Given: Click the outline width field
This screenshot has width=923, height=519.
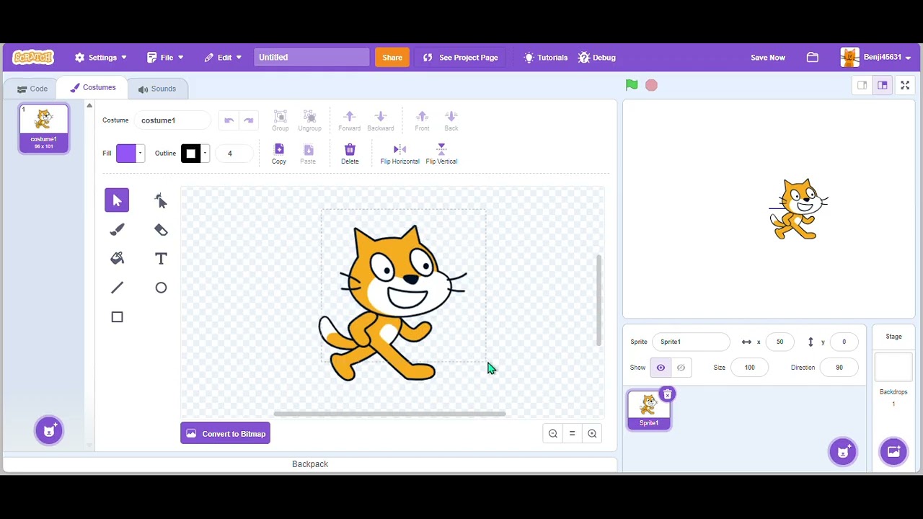Looking at the screenshot, I should pos(235,153).
